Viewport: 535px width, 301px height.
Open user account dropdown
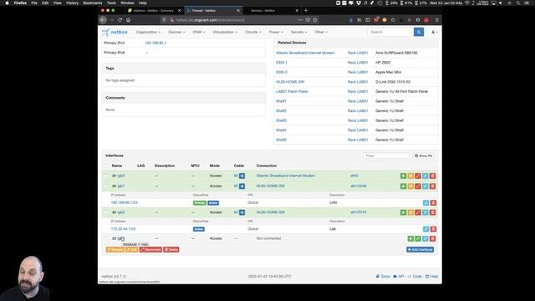pos(435,32)
